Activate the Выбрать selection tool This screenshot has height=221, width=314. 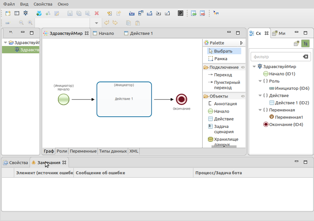pos(224,51)
